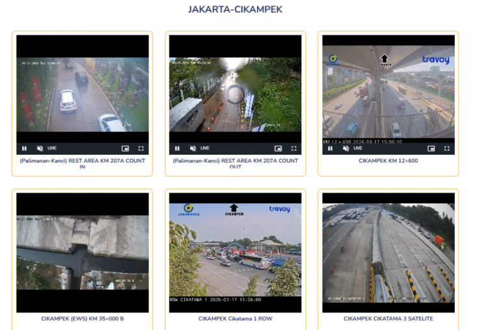Open the CIKAMPEK (EWS) KM 35+000 B feed
Image resolution: width=488 pixels, height=330 pixels.
pyautogui.click(x=83, y=253)
